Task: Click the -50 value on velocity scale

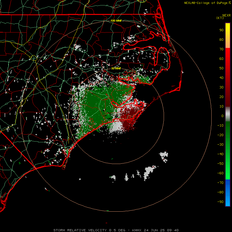Action: tap(220, 164)
